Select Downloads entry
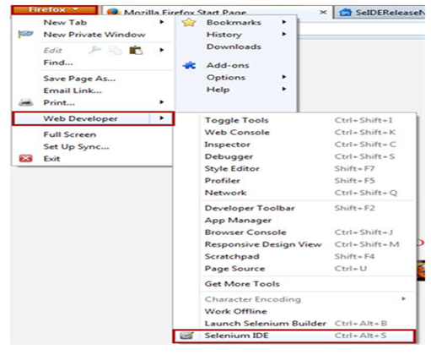This screenshot has width=431, height=355. pos(235,46)
